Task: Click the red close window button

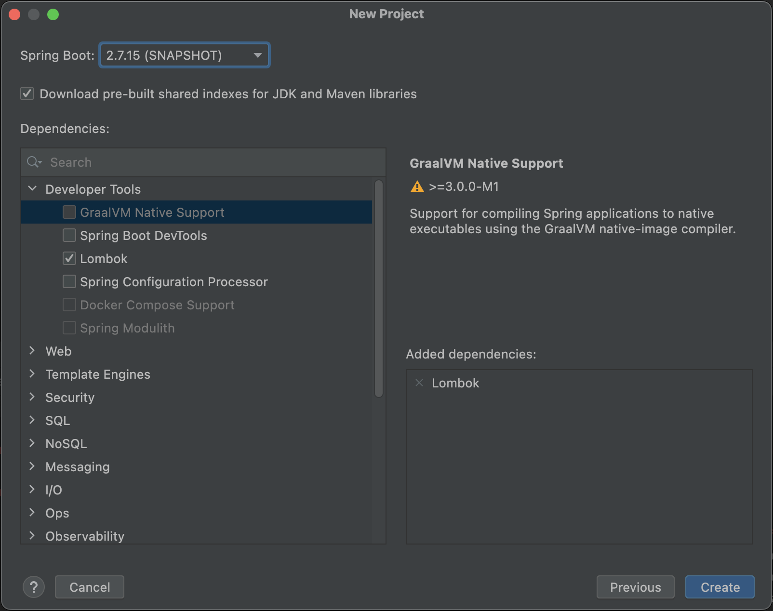Action: click(14, 14)
